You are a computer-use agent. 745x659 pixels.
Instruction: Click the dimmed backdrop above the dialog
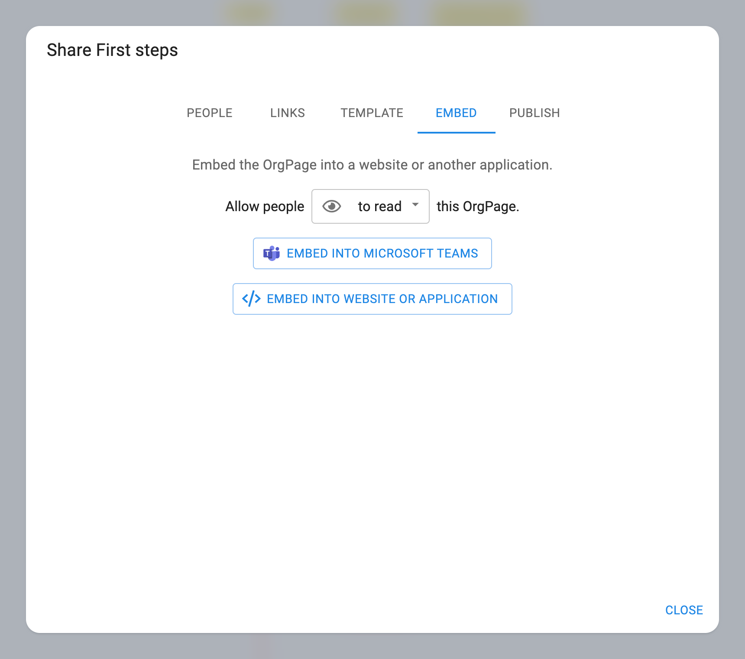(130, 12)
